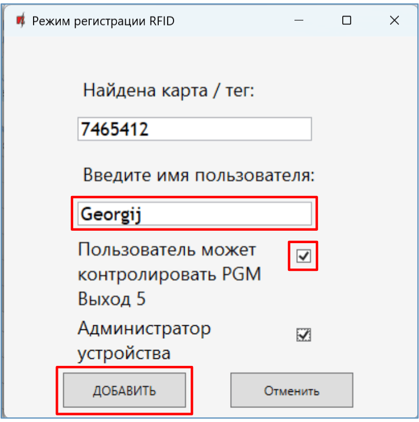Click the 'контролировать PGM' text line

169,274
